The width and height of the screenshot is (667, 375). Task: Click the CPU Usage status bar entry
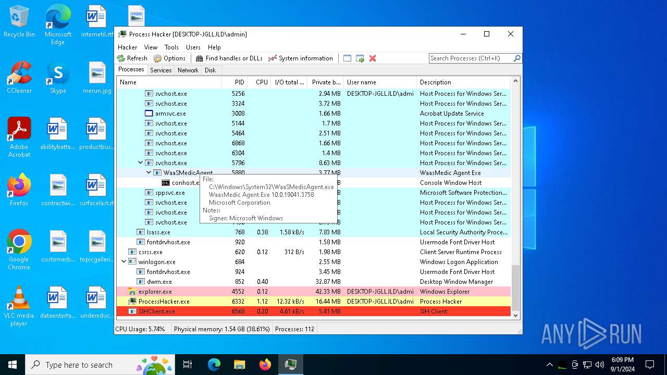[x=140, y=329]
